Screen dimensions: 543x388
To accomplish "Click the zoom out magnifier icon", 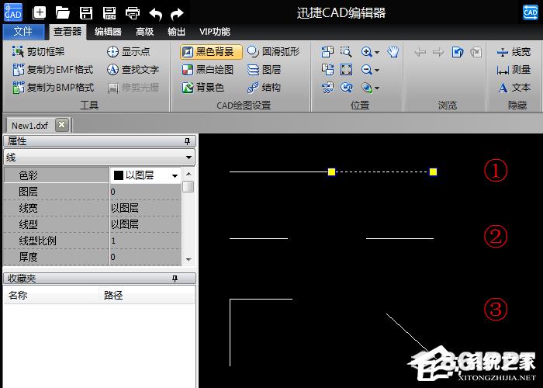I will pos(366,70).
